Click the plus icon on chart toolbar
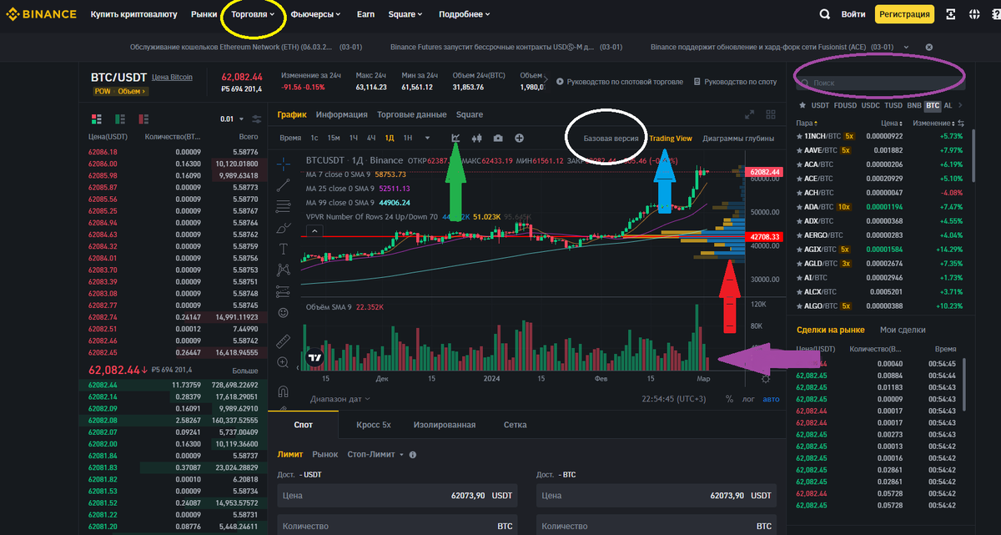1001x535 pixels. coord(519,138)
